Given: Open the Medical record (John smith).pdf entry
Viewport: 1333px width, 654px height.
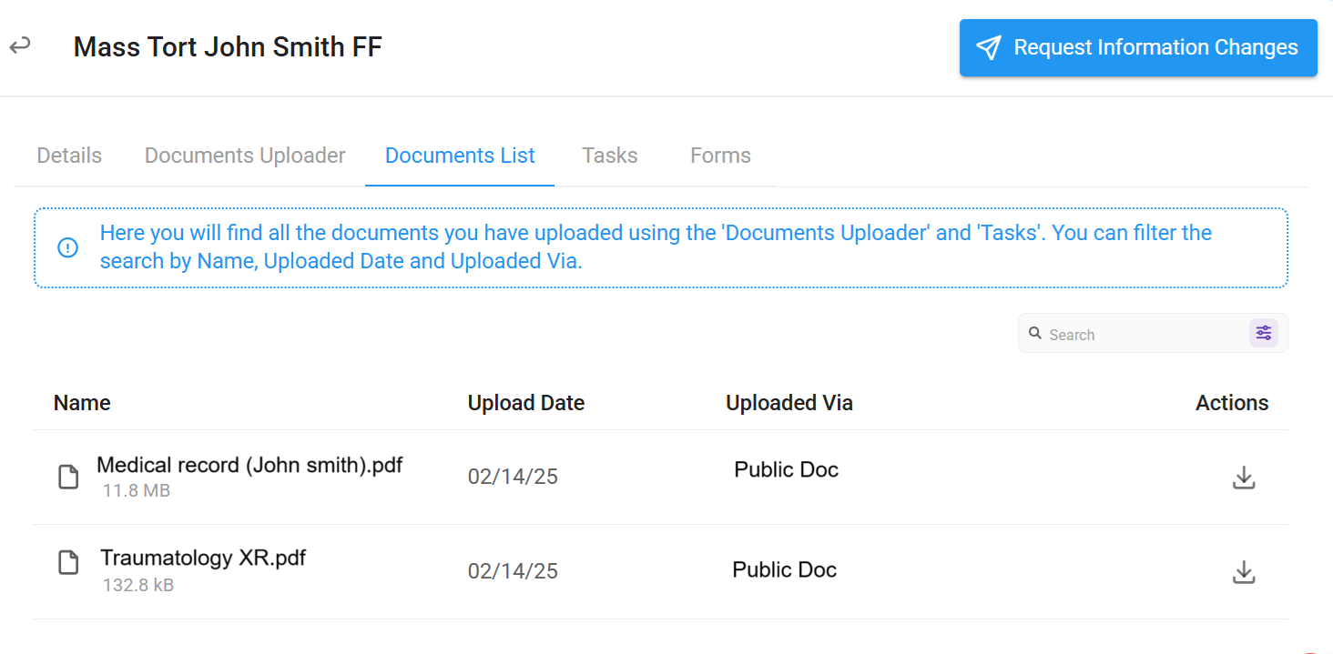Looking at the screenshot, I should click(249, 466).
